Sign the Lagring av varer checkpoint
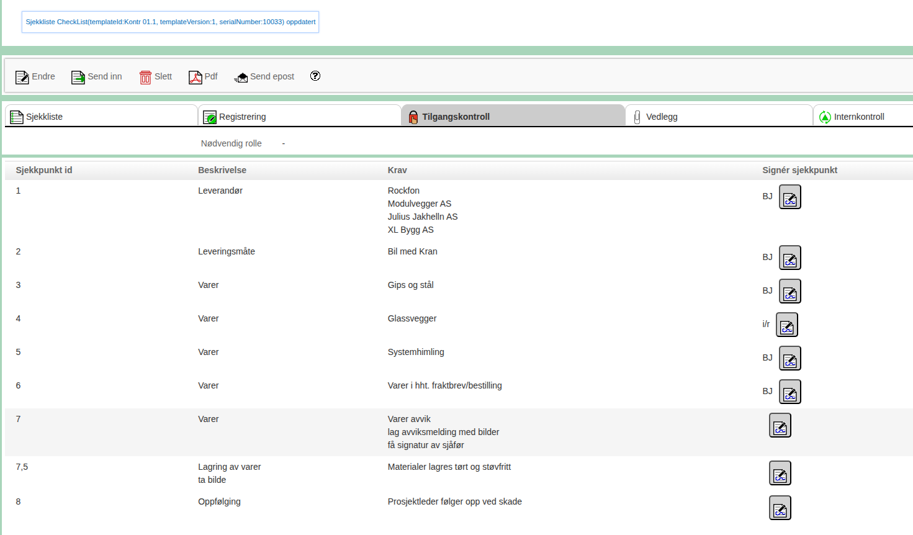The height and width of the screenshot is (535, 913). 780,472
